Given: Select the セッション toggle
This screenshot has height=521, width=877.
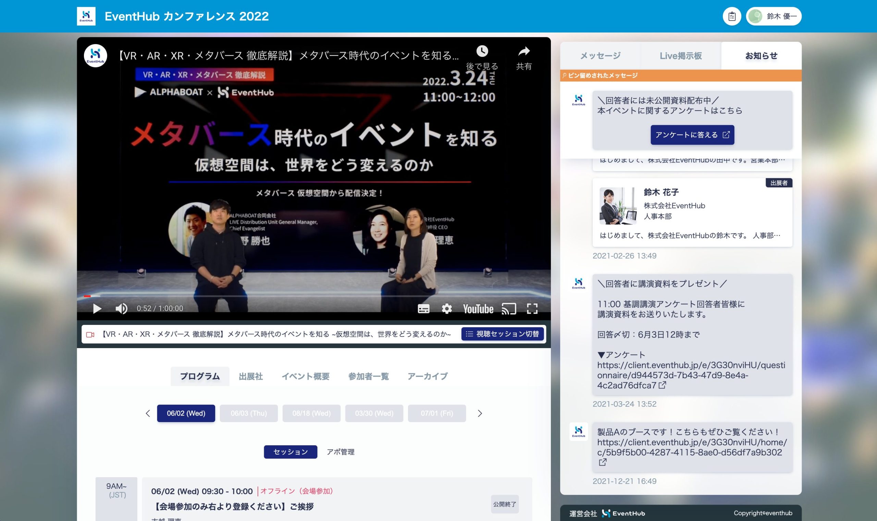Looking at the screenshot, I should point(291,452).
